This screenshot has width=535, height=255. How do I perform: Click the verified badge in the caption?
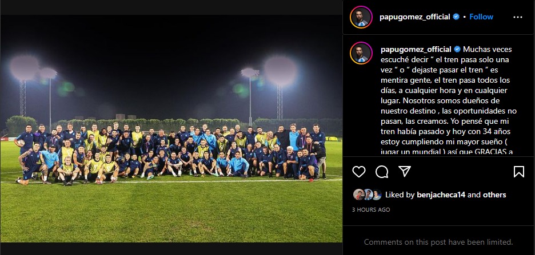coord(457,50)
